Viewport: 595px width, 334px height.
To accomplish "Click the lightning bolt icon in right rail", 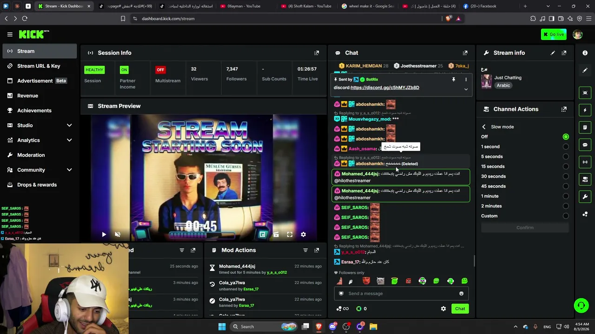I will tap(585, 110).
